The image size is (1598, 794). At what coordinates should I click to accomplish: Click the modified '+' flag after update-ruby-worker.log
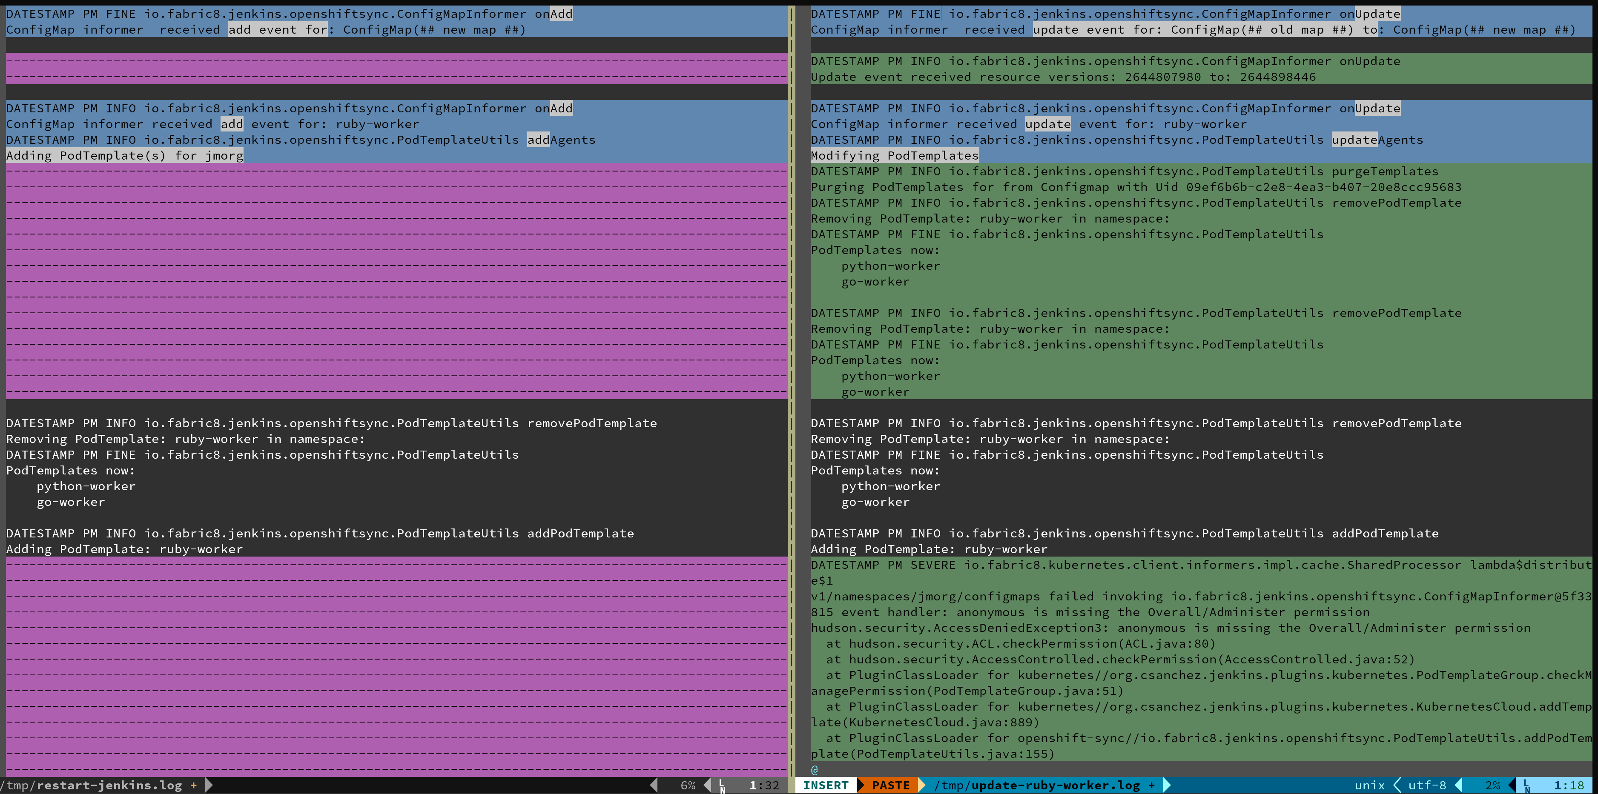pos(1151,785)
